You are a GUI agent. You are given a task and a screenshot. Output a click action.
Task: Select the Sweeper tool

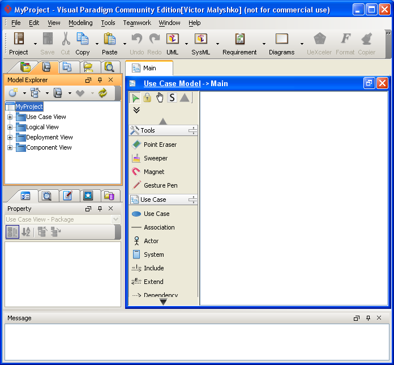point(149,158)
